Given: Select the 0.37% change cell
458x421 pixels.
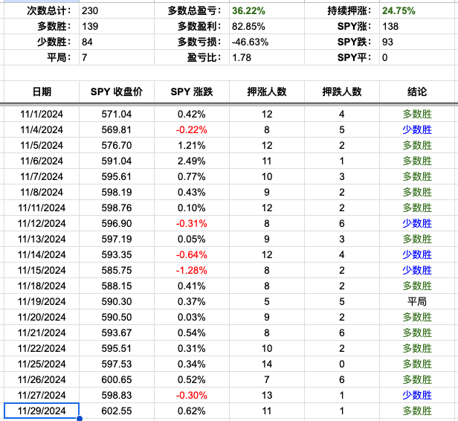Looking at the screenshot, I should point(192,301).
